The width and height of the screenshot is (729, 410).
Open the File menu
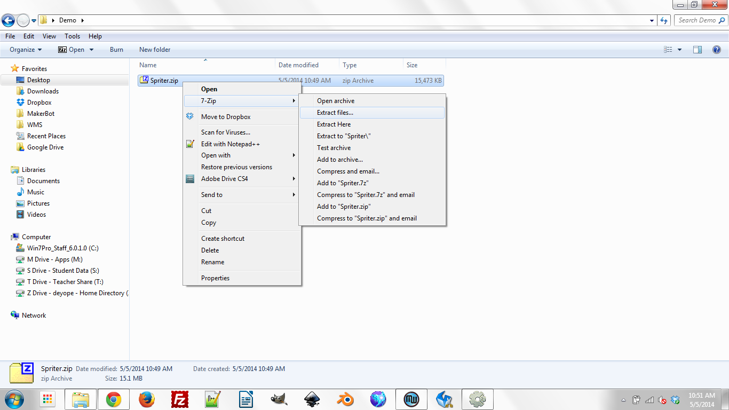tap(10, 36)
